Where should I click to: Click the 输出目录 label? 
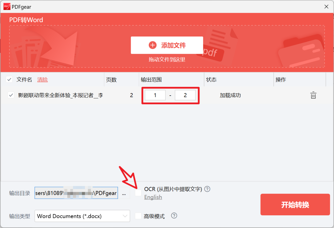click(x=19, y=193)
